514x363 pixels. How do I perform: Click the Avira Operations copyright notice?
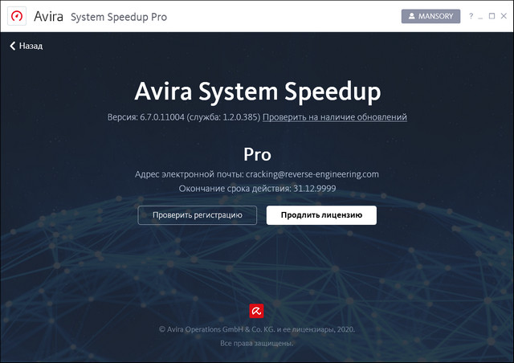256,328
